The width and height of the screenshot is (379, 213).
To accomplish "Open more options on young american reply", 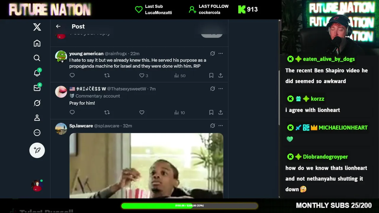I will [221, 54].
